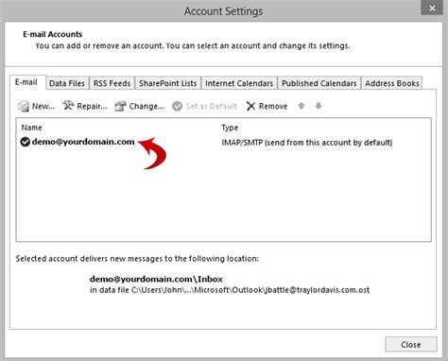Move account up with arrow icon
The width and height of the screenshot is (448, 361).
click(x=302, y=106)
